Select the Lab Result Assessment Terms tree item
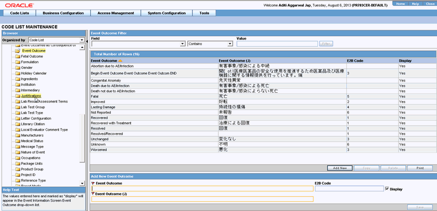Screen dimensions: 437x211 44,102
